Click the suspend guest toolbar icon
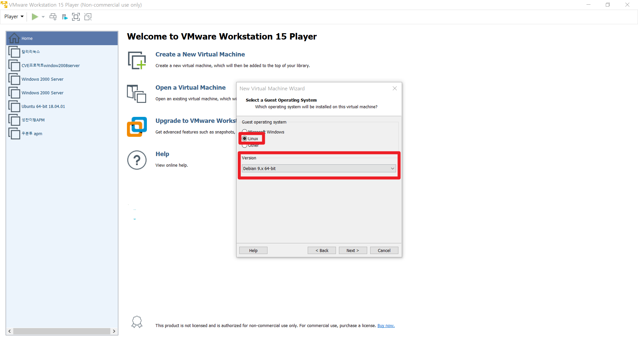Viewport: 638px width, 342px height. [65, 17]
